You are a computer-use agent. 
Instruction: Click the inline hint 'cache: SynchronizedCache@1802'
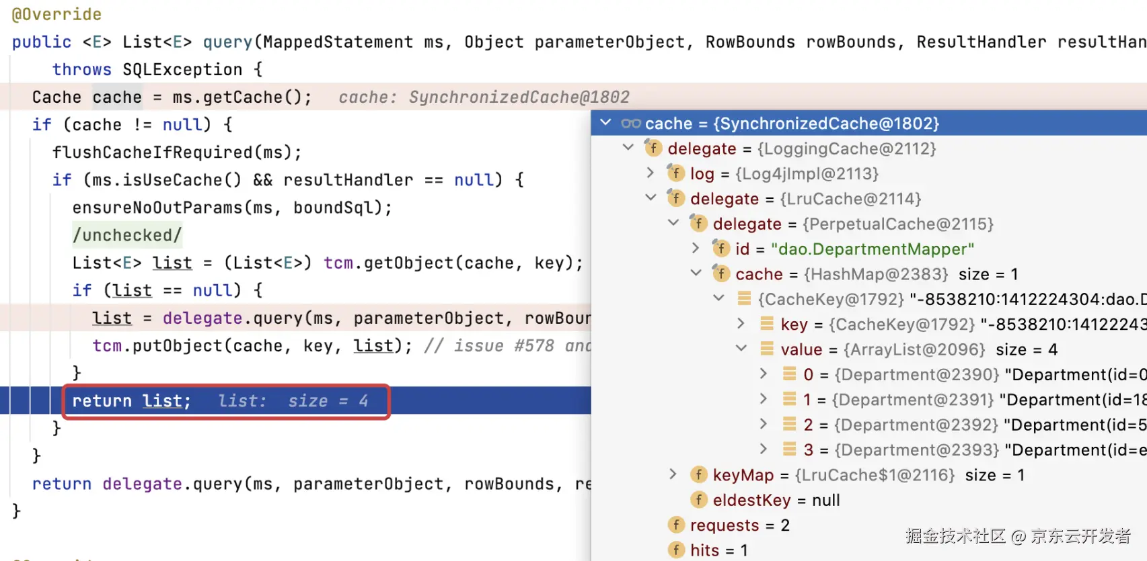[x=484, y=97]
